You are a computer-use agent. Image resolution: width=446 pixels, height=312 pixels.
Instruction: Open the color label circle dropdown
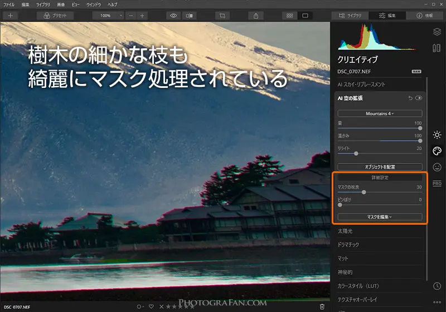140,306
